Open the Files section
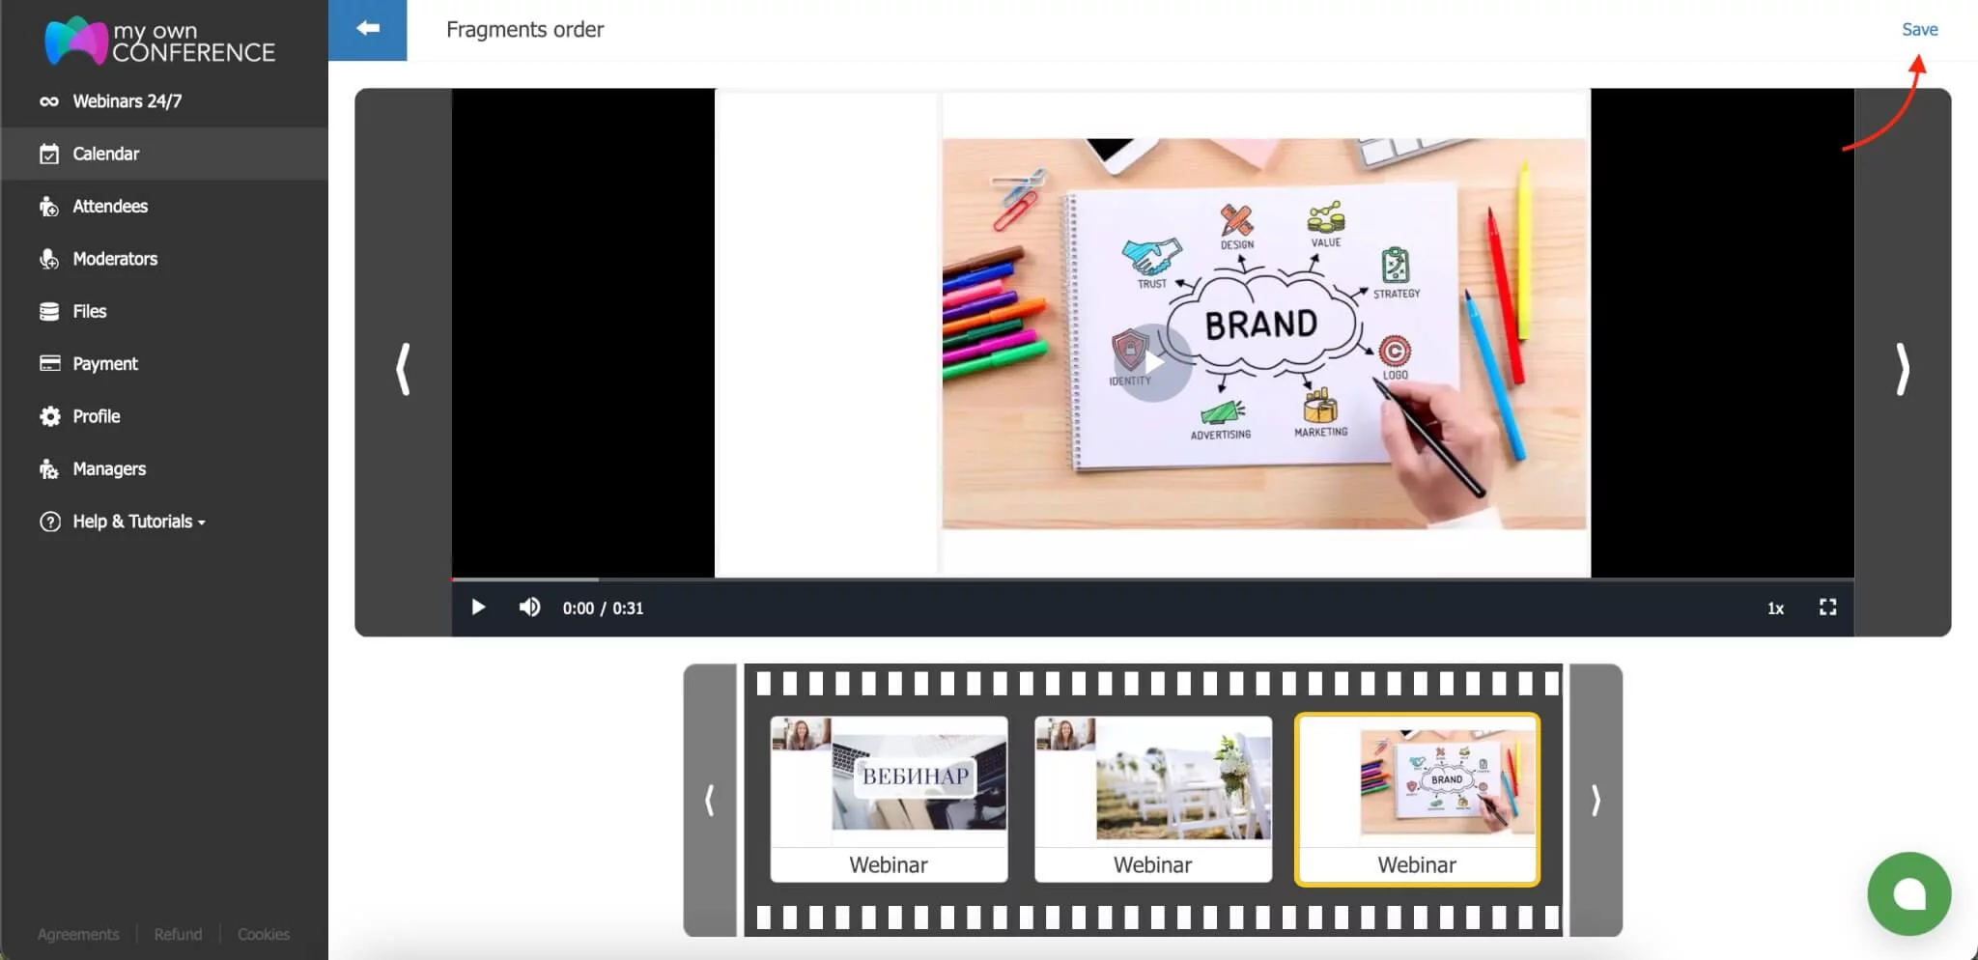1978x960 pixels. (88, 310)
